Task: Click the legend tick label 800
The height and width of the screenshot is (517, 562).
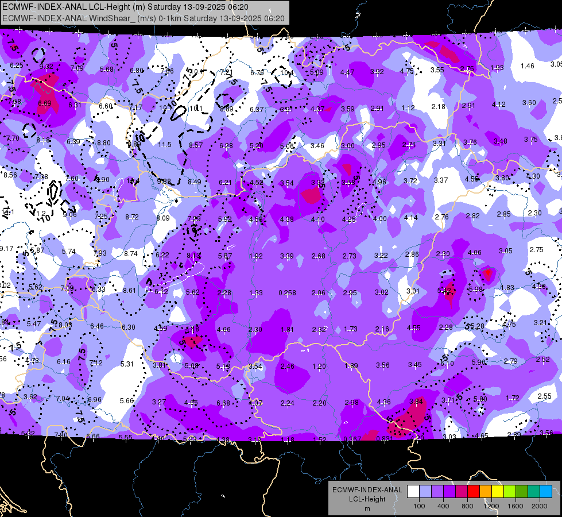Action: click(x=467, y=506)
